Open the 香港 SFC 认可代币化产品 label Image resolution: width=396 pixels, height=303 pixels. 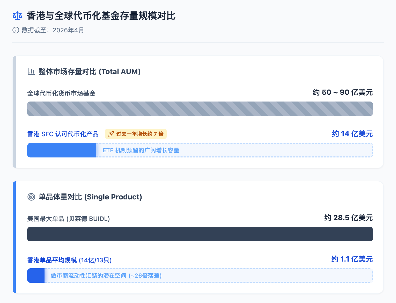(63, 134)
